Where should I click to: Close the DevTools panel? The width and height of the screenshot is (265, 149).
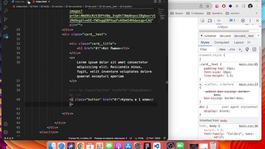[258, 21]
